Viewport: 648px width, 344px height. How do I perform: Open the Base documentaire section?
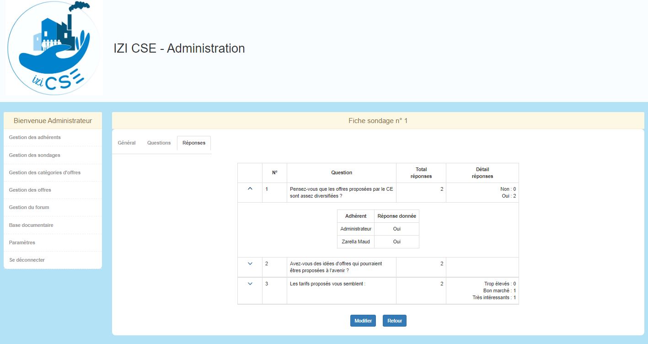31,225
